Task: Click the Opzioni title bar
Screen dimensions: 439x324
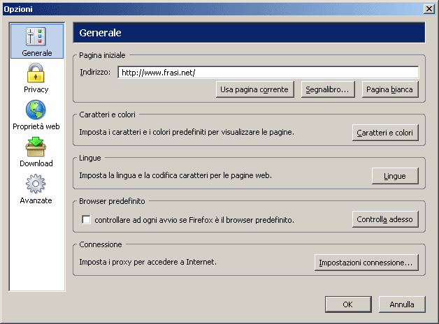Action: [210, 8]
